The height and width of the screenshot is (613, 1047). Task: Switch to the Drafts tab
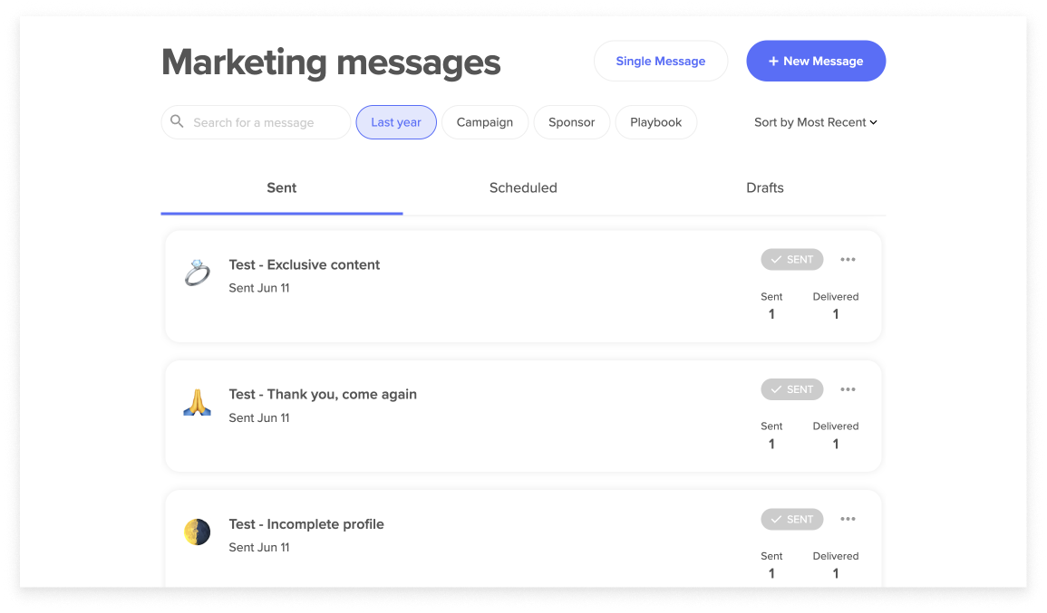(765, 188)
